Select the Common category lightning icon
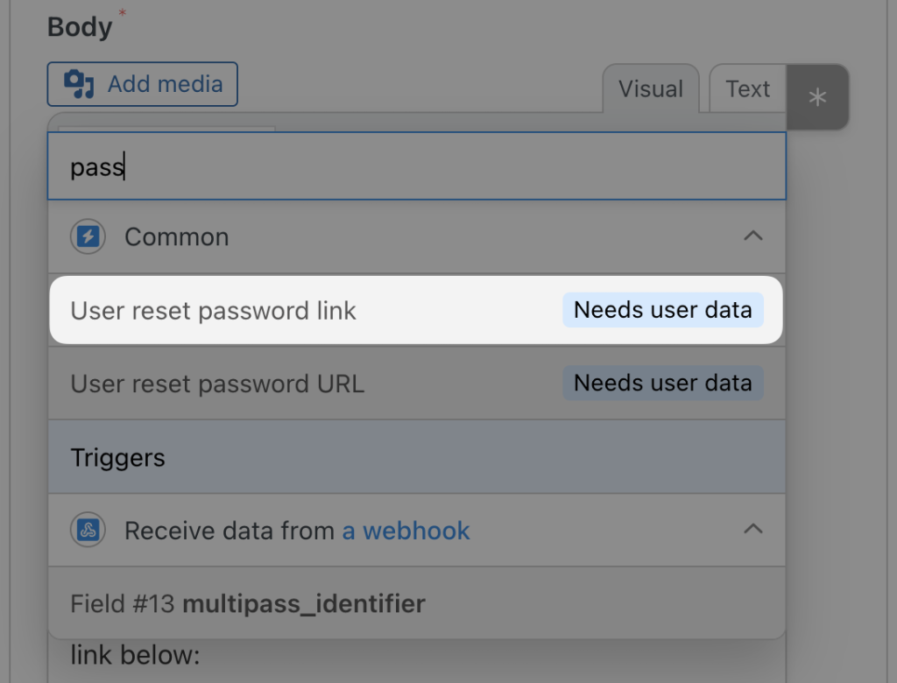Viewport: 897px width, 683px height. 88,236
